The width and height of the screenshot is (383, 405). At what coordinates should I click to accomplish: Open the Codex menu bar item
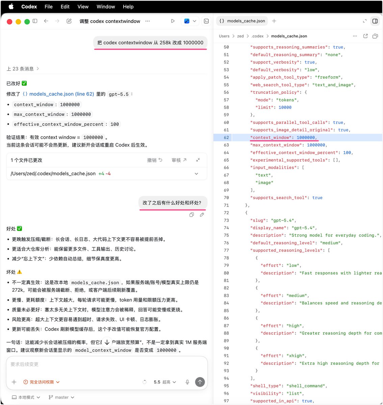[29, 6]
